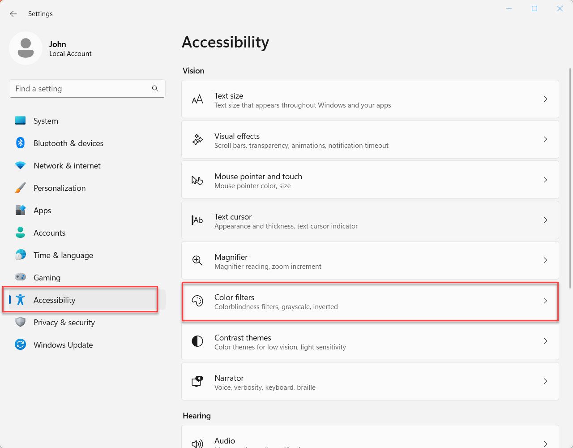Go to Gaming settings
573x448 pixels.
(87, 277)
